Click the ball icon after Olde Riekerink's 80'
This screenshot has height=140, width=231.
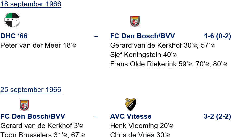225,64
